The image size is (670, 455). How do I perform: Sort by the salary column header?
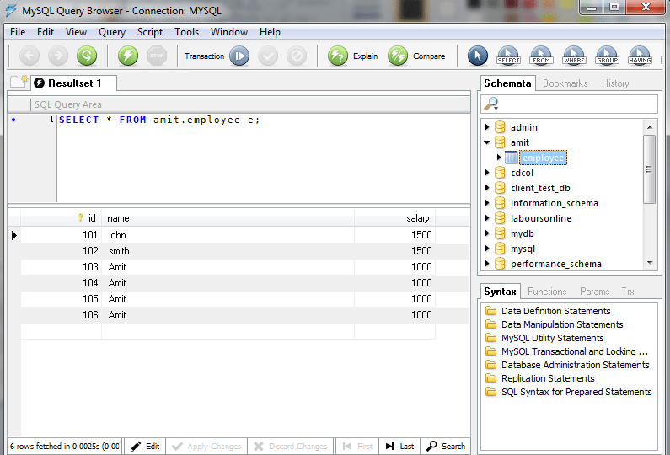click(x=394, y=218)
